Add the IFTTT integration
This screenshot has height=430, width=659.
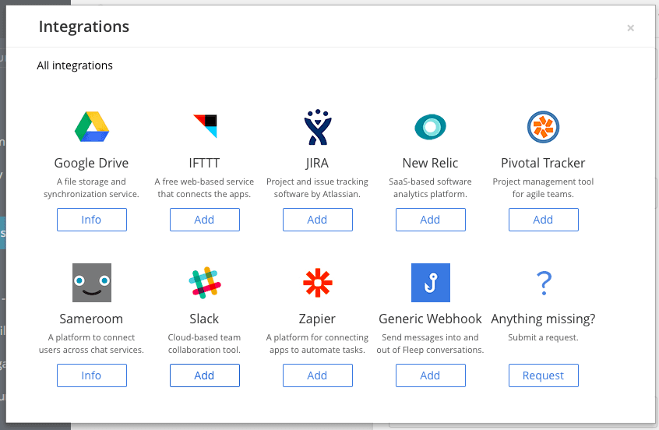pyautogui.click(x=205, y=220)
